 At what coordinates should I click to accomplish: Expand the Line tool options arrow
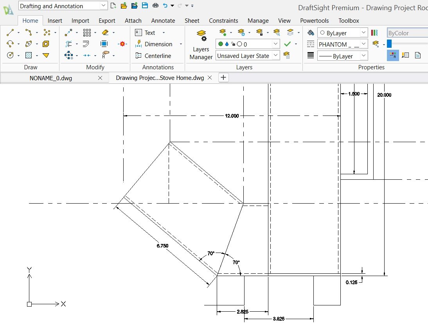pos(18,32)
